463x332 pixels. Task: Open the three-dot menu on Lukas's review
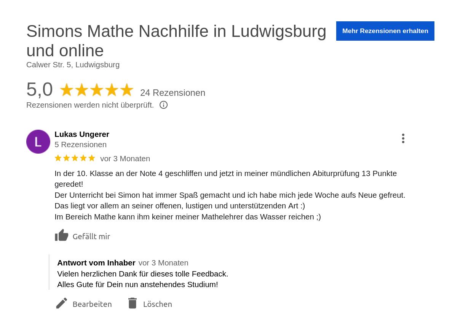[x=403, y=138]
